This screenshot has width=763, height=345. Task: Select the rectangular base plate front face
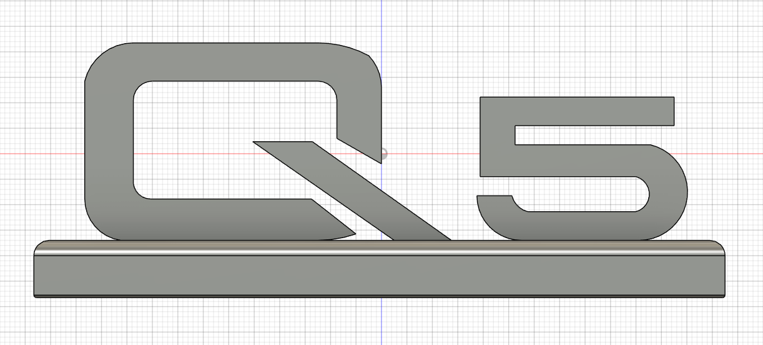(380, 275)
